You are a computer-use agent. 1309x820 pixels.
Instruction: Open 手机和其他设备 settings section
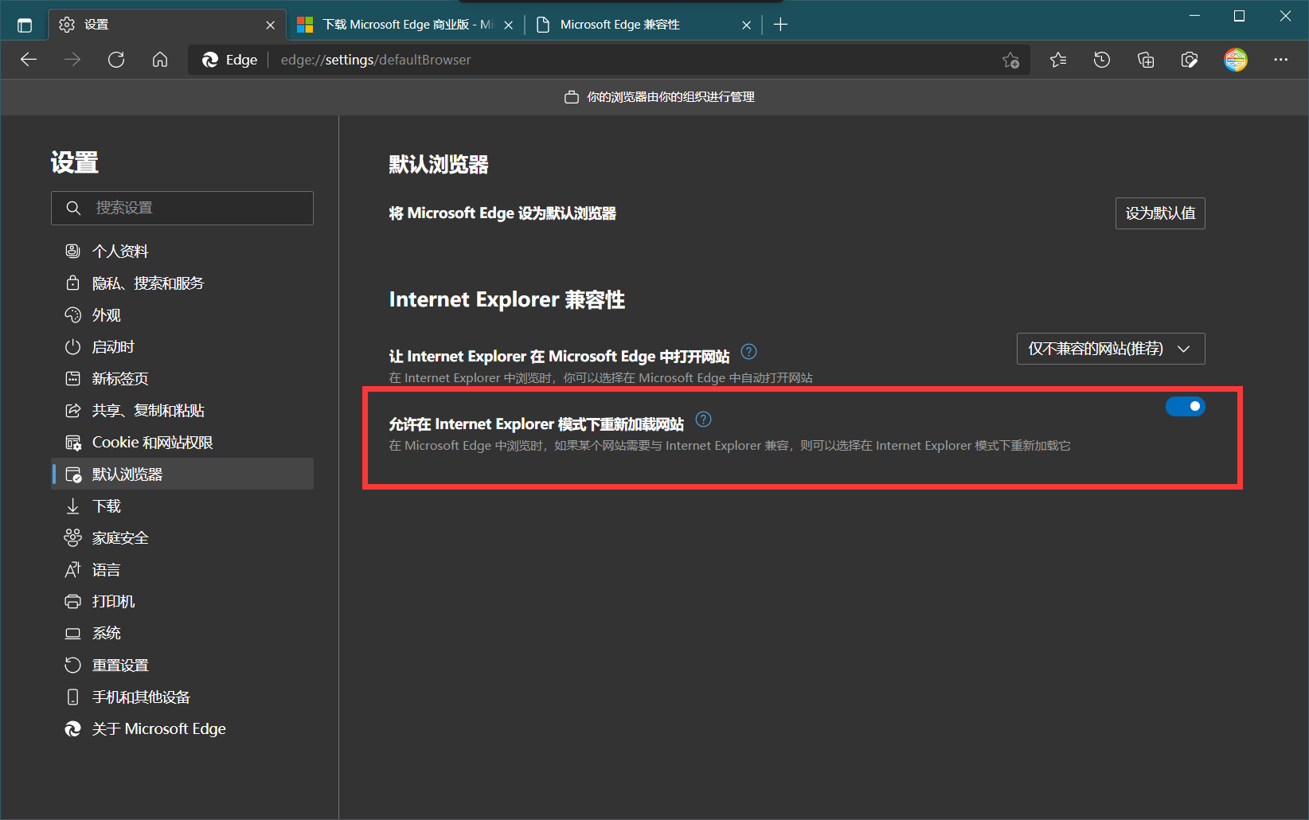click(182, 697)
